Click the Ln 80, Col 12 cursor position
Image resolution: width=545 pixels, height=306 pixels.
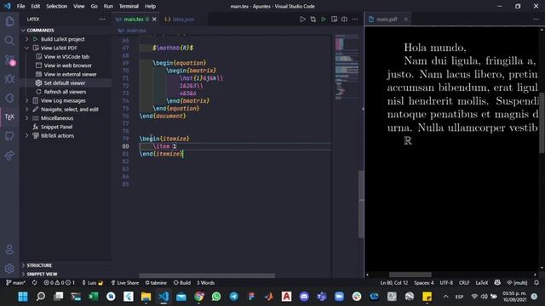[x=393, y=283]
